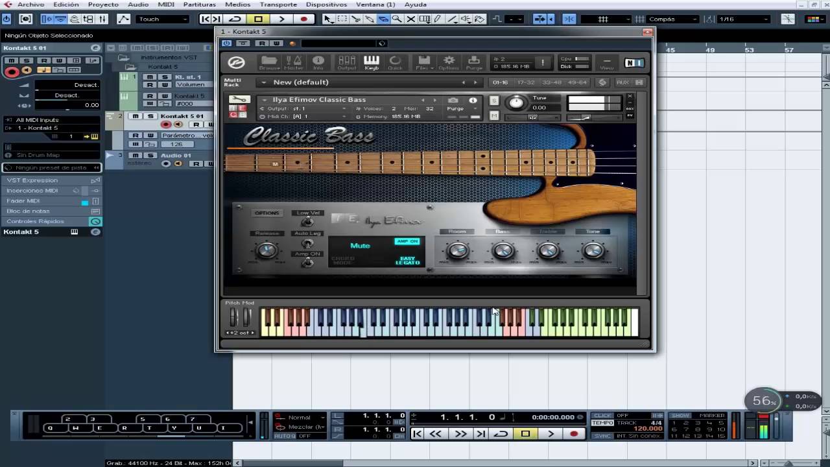Show instrument info 'i' view

(473, 100)
